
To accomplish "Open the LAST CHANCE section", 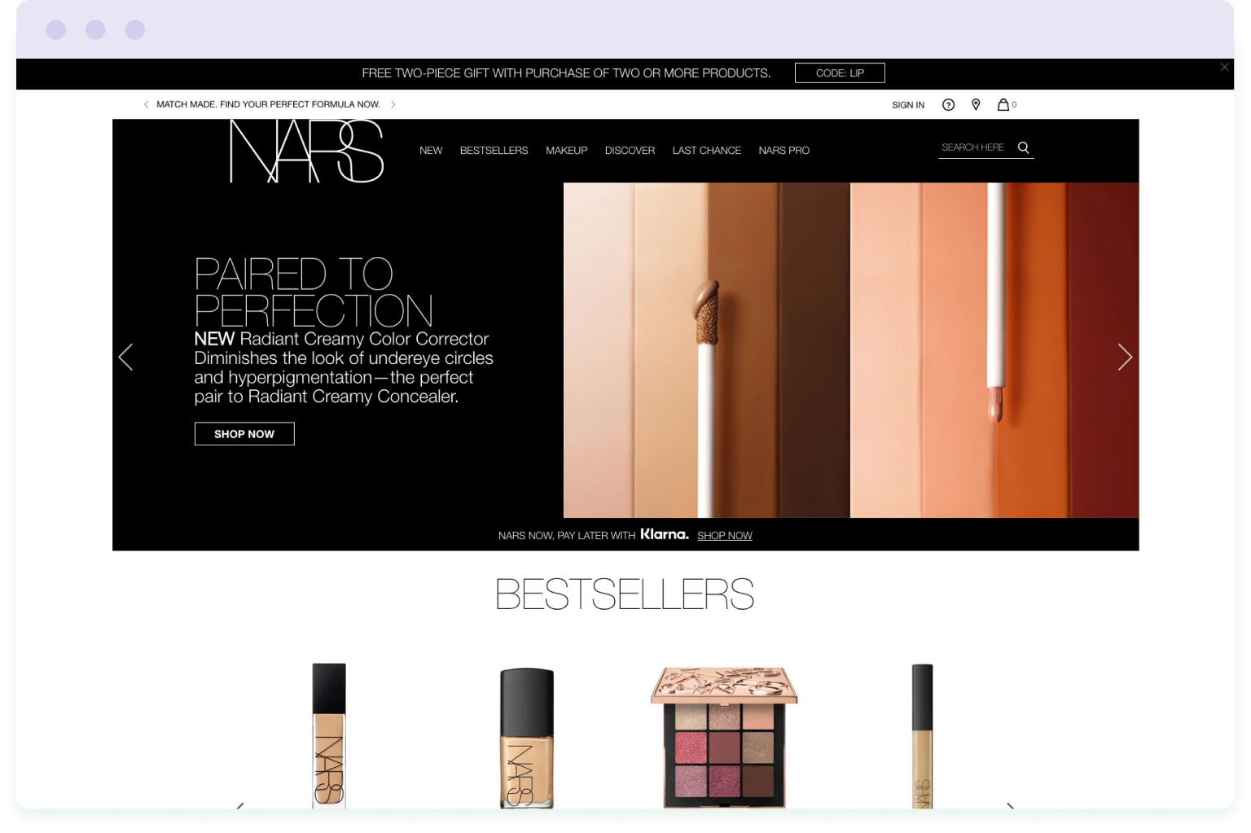I will (706, 151).
